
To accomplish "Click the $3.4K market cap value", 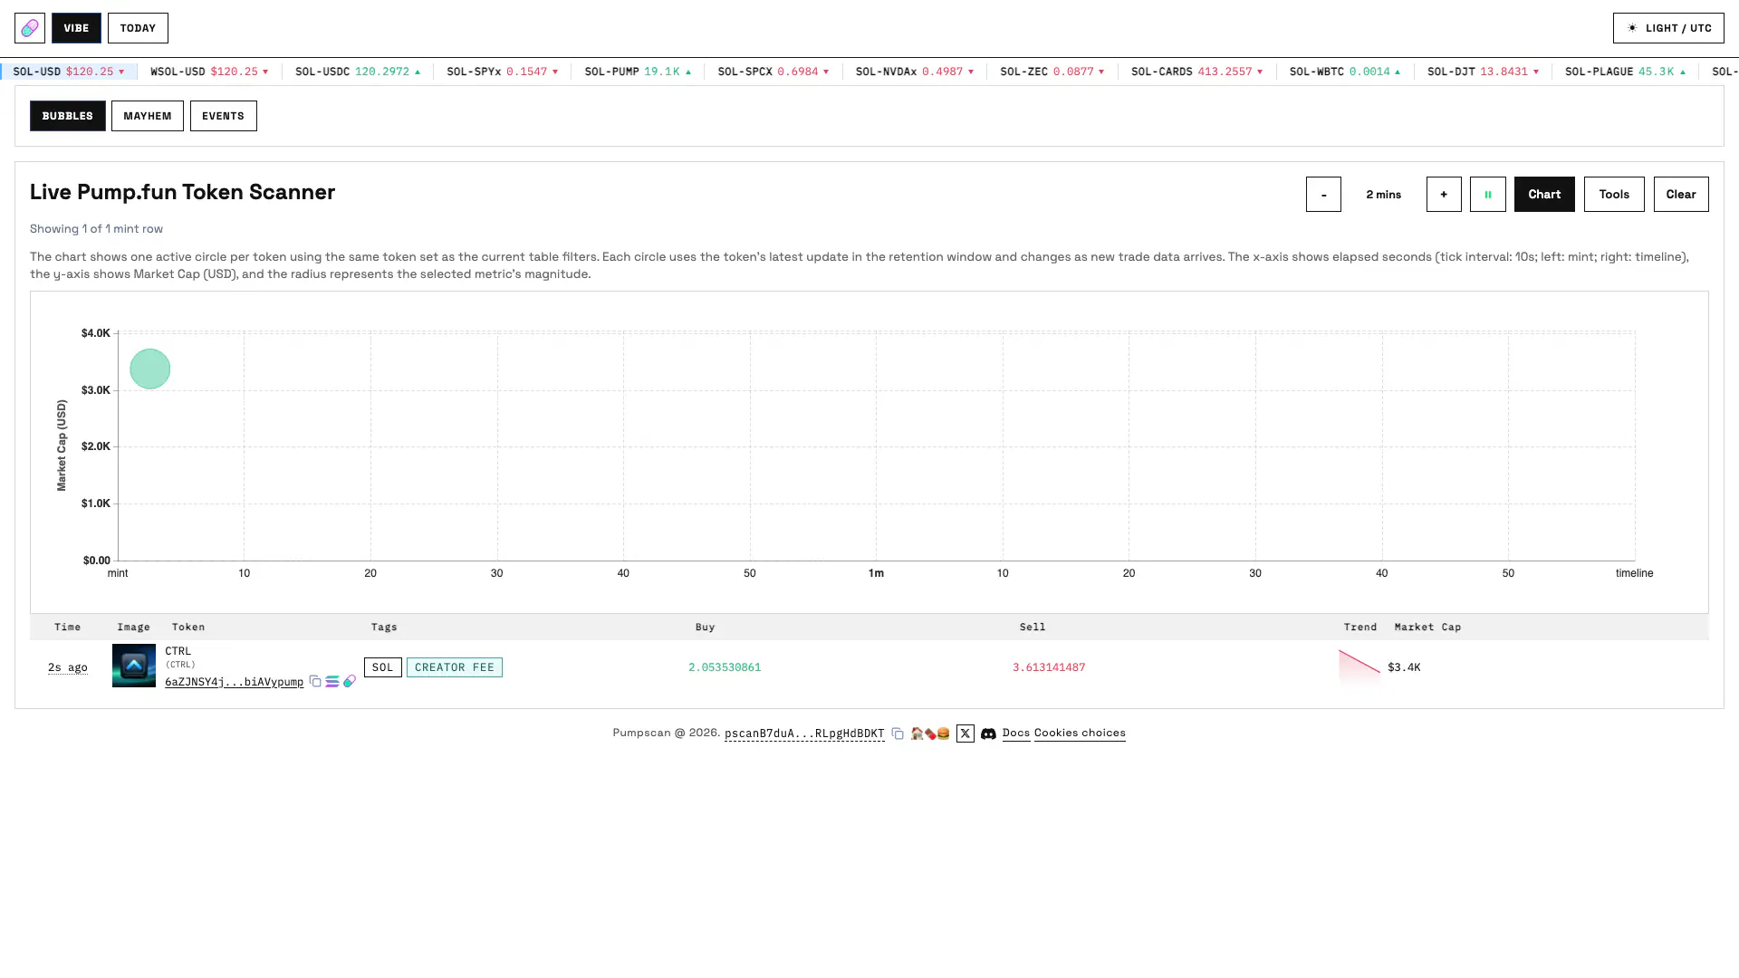I will (1404, 667).
